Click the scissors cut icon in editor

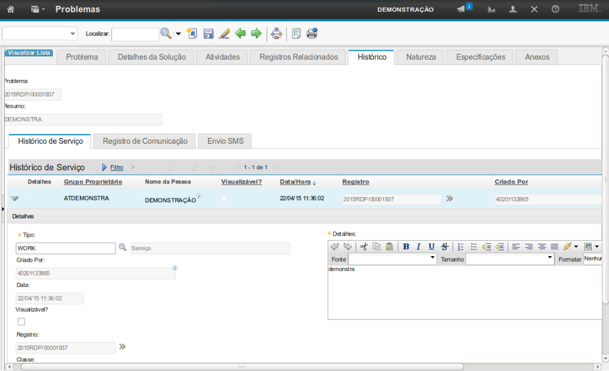point(364,247)
